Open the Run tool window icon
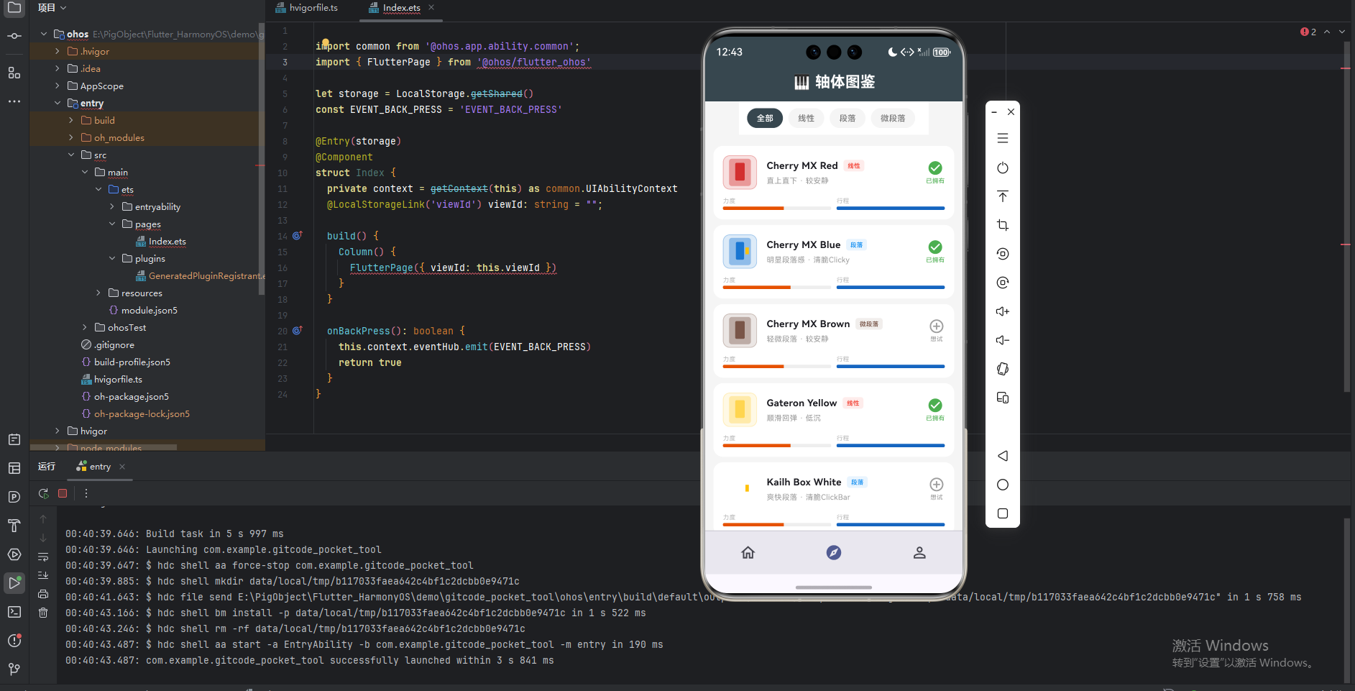Image resolution: width=1355 pixels, height=691 pixels. [x=14, y=582]
